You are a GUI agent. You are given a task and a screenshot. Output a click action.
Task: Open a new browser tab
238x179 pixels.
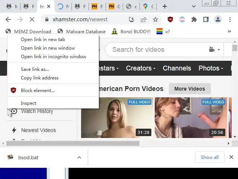[x=165, y=6]
